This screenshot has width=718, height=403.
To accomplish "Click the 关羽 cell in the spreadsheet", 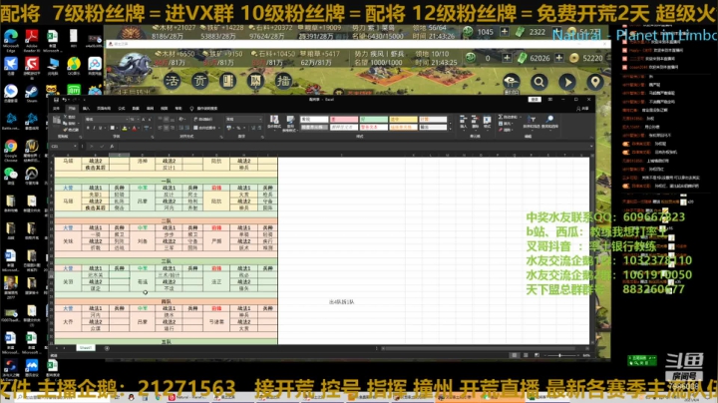I will [68, 281].
